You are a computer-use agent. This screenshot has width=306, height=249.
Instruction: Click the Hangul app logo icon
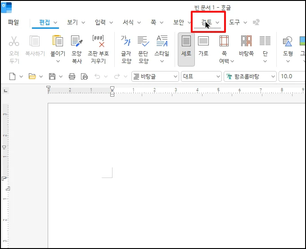tap(6, 8)
